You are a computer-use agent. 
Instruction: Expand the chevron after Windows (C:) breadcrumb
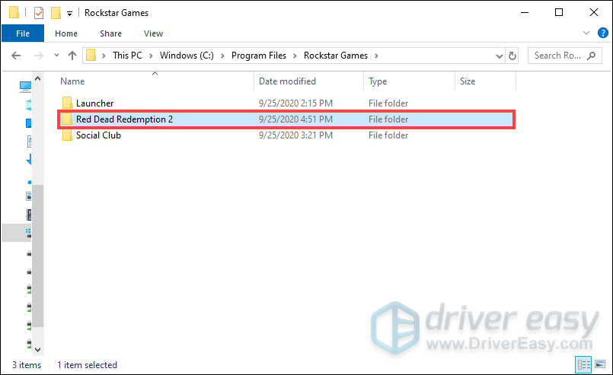(x=222, y=56)
